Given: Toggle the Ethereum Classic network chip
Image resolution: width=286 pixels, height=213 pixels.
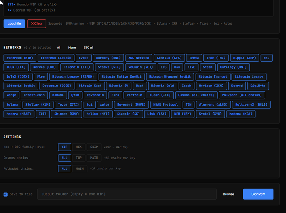Looking at the screenshot, I should tap(56, 58).
